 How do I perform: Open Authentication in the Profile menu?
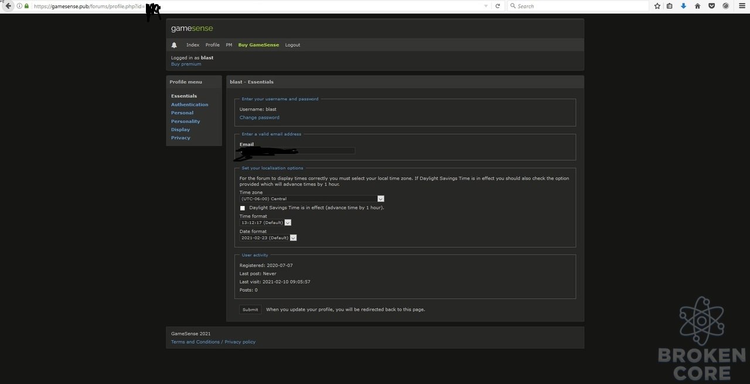pos(189,105)
